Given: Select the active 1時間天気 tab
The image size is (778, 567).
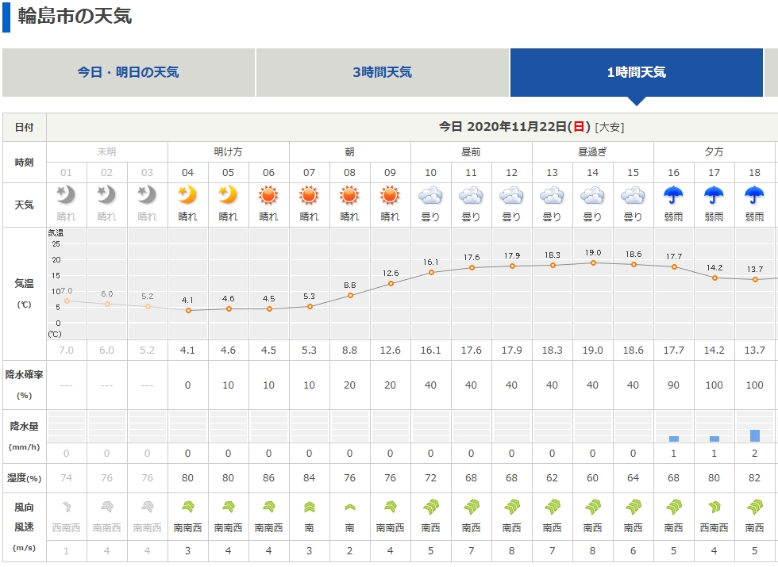Looking at the screenshot, I should click(637, 72).
